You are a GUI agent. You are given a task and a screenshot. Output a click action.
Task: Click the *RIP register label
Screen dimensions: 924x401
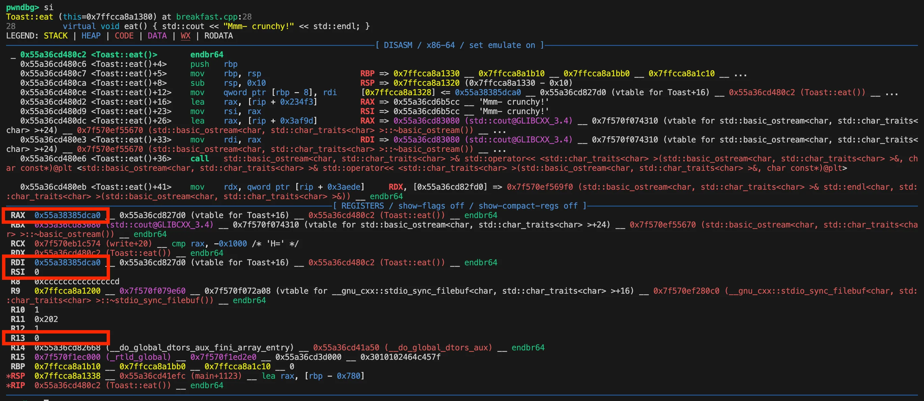pyautogui.click(x=16, y=385)
